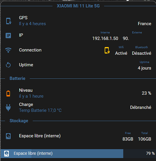The image size is (156, 161).
Task: Open the France GPS location value
Action: 144,24
